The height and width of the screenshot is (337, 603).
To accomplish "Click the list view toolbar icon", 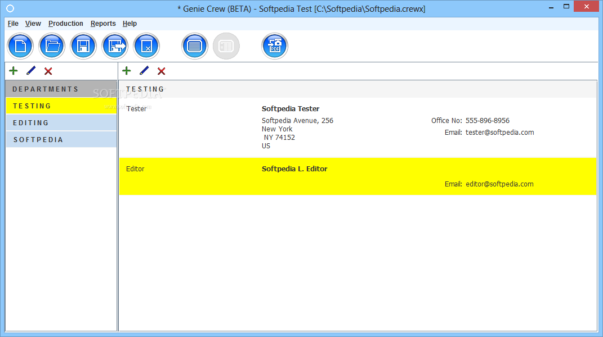I will [195, 47].
